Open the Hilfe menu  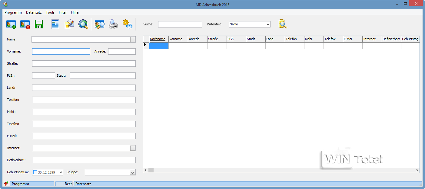coord(75,12)
